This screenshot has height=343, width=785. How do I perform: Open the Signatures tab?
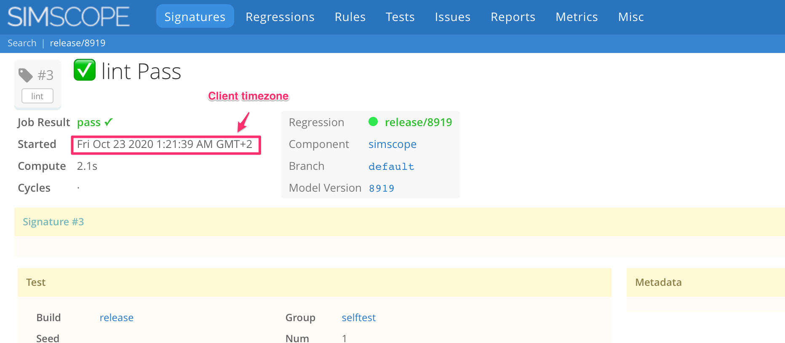tap(195, 16)
